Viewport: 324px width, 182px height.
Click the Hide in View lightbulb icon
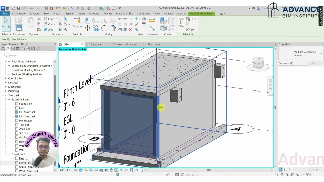click(x=136, y=19)
